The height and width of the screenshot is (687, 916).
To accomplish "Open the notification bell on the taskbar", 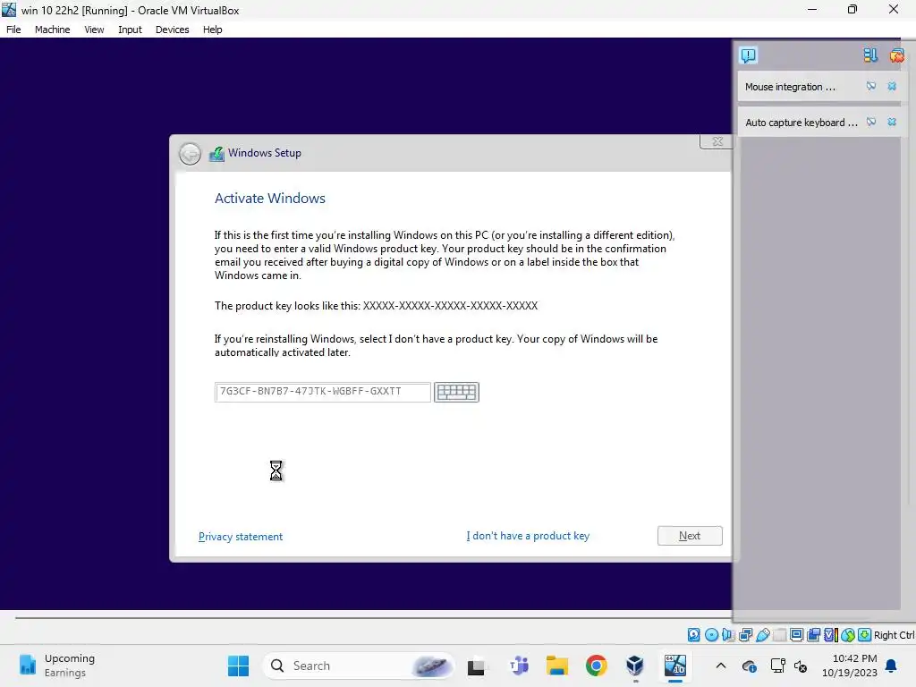I will [891, 666].
